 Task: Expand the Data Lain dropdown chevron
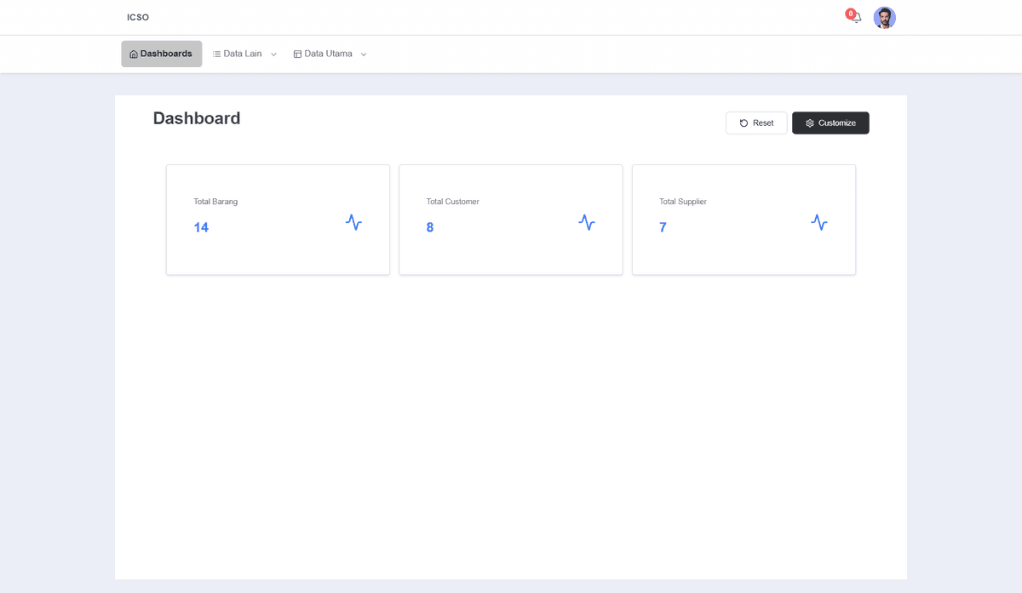[x=273, y=54]
